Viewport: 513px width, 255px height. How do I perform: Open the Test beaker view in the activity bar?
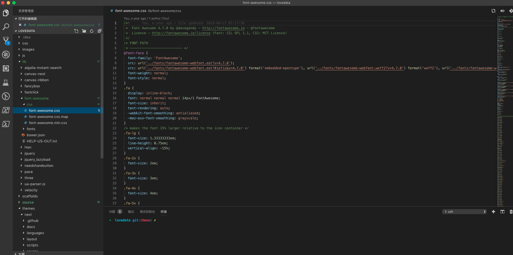(6, 82)
